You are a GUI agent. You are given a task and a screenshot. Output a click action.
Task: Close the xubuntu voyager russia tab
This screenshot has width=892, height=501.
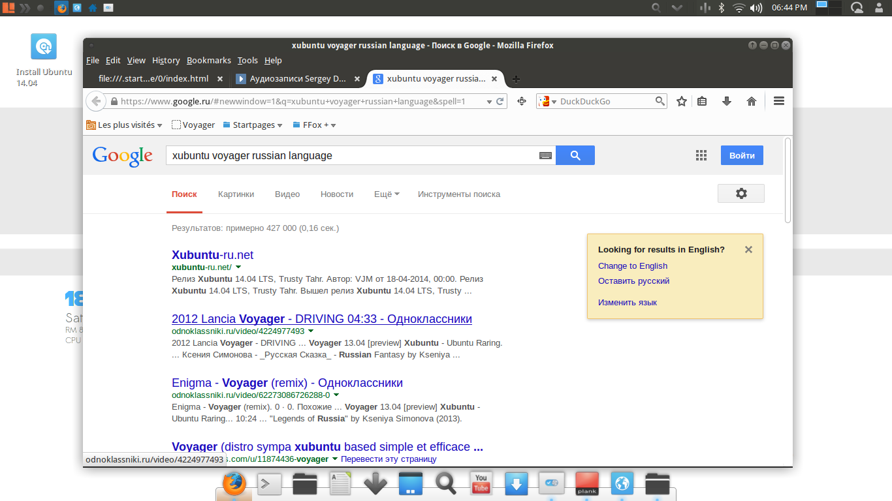494,79
